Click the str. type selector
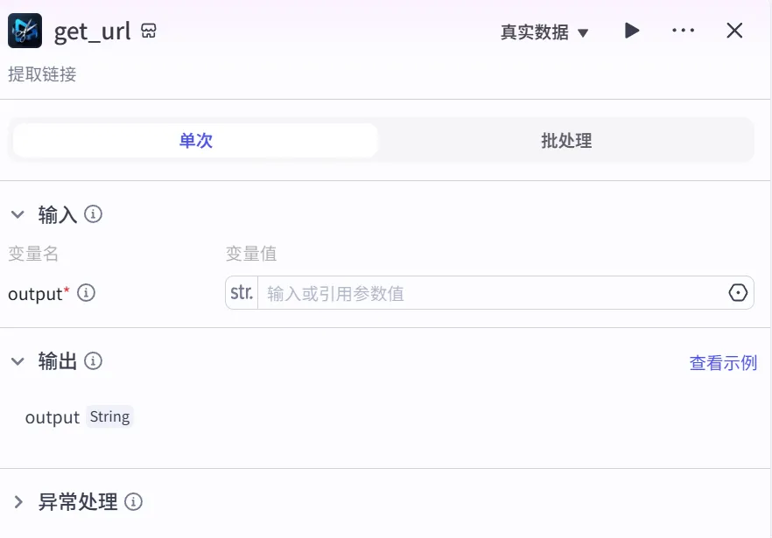This screenshot has height=538, width=772. point(242,293)
